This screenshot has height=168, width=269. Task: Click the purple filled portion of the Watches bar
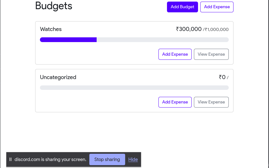click(x=68, y=40)
